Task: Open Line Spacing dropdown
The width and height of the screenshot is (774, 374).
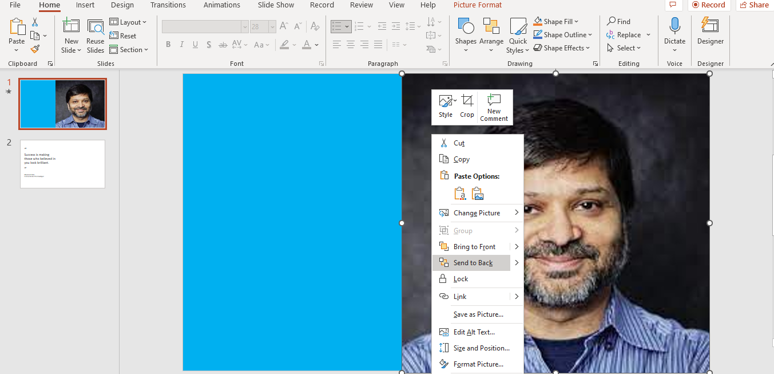Action: [413, 26]
